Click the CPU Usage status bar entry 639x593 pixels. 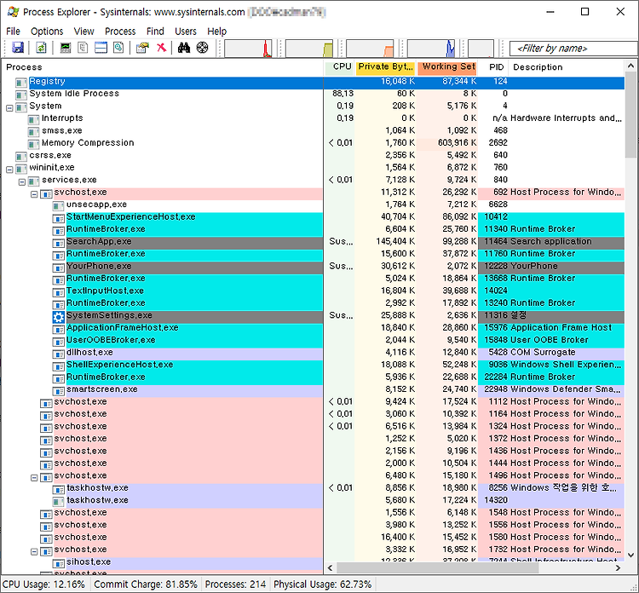pos(44,584)
